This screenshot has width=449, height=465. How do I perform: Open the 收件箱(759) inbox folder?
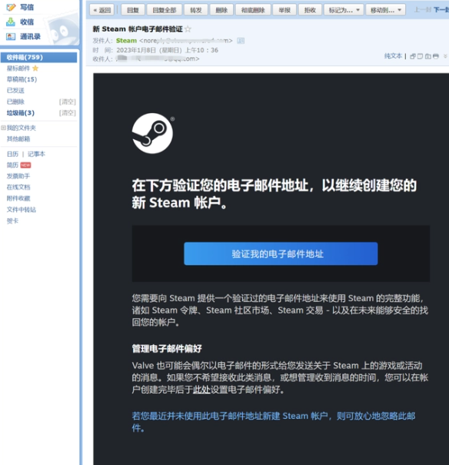tap(39, 57)
